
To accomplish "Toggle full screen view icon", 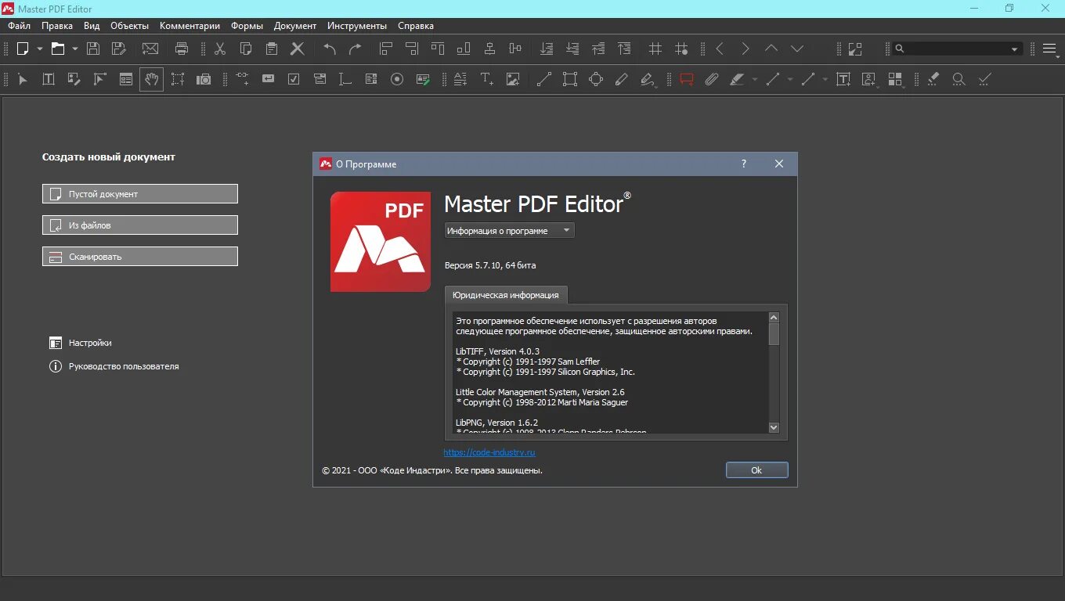I will tap(854, 49).
